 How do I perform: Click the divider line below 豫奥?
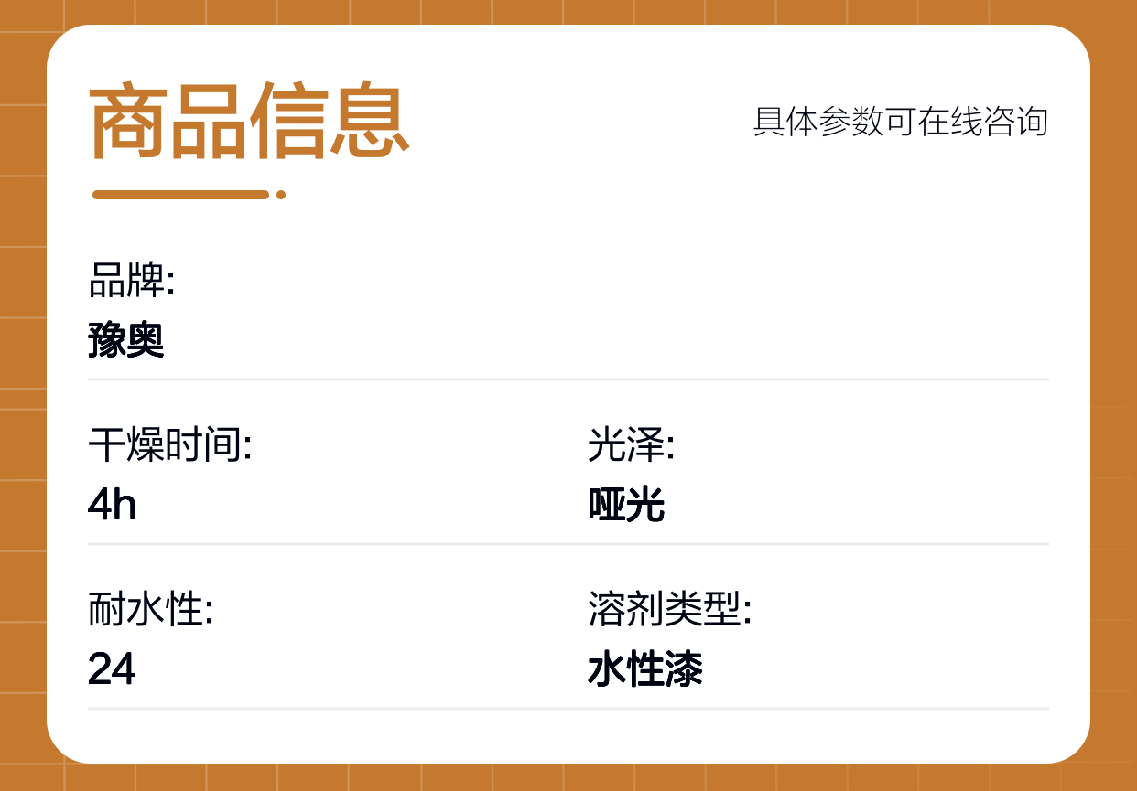pyautogui.click(x=568, y=379)
